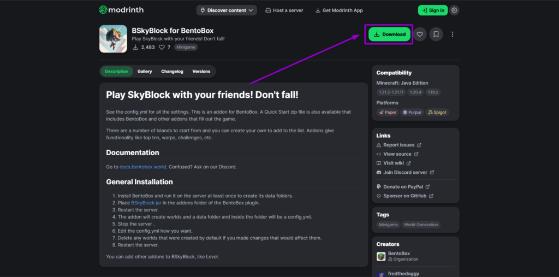Click the heart icon to follow project

[x=420, y=34]
